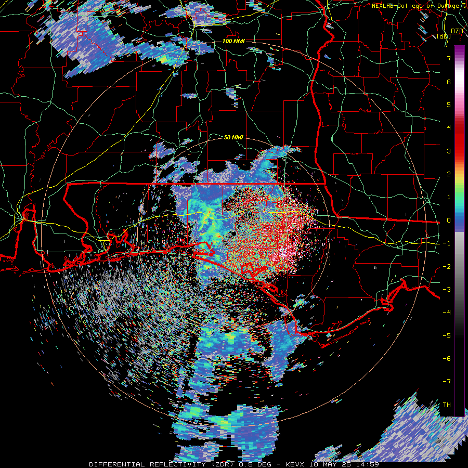468x468 pixels.
Task: Click the 0.5 DEG elevation text in caption
Action: (x=255, y=464)
